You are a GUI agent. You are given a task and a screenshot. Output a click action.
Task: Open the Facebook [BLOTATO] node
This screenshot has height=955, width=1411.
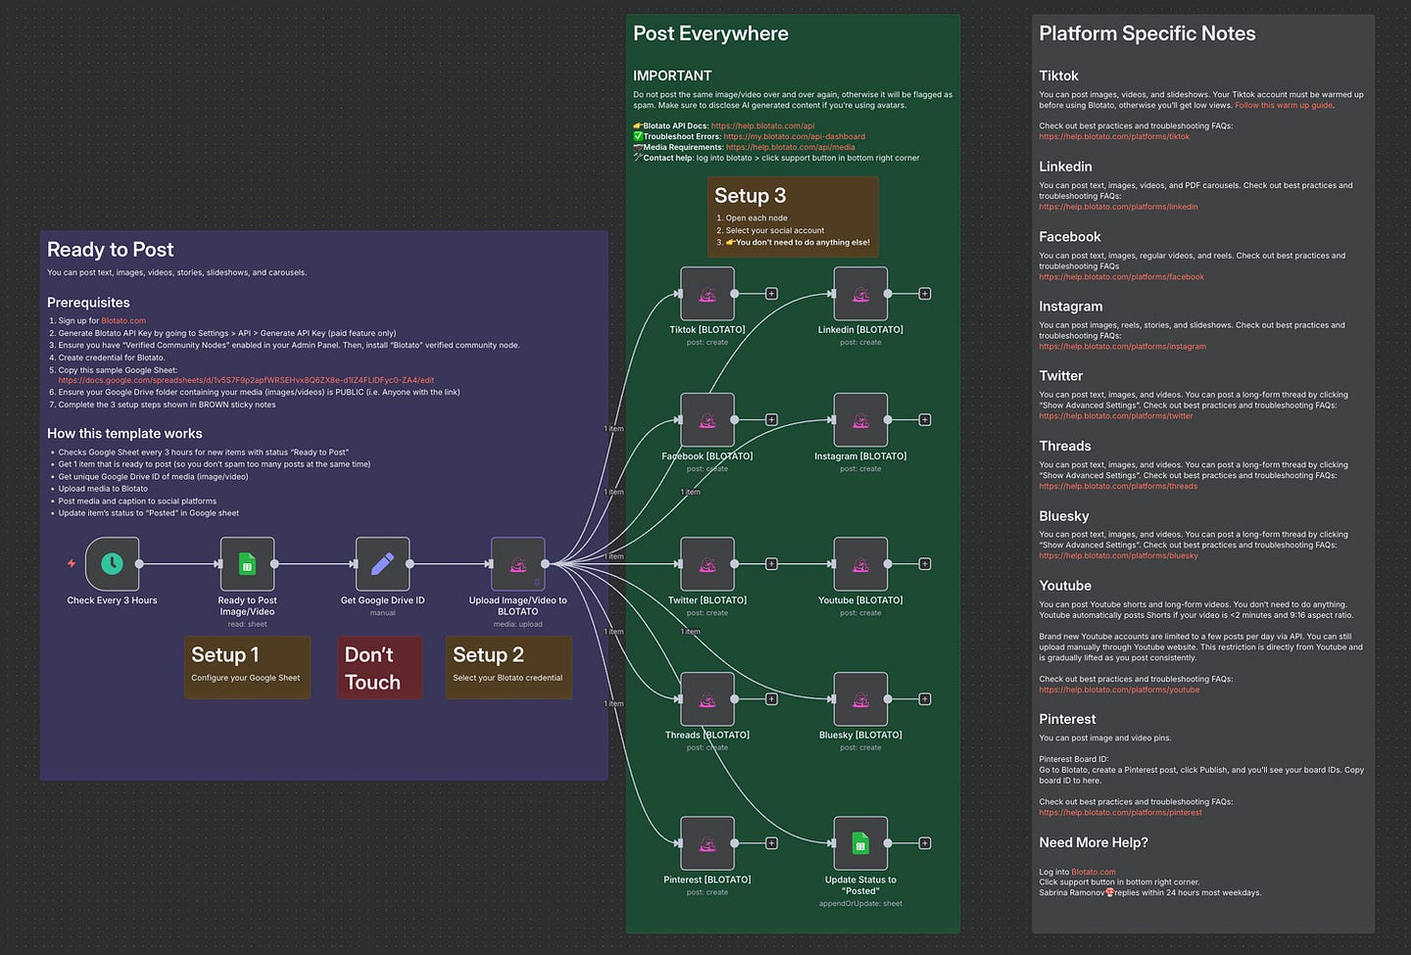point(707,419)
